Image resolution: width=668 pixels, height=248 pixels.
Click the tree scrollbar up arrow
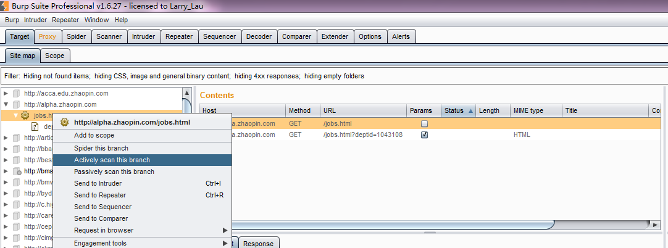[186, 93]
